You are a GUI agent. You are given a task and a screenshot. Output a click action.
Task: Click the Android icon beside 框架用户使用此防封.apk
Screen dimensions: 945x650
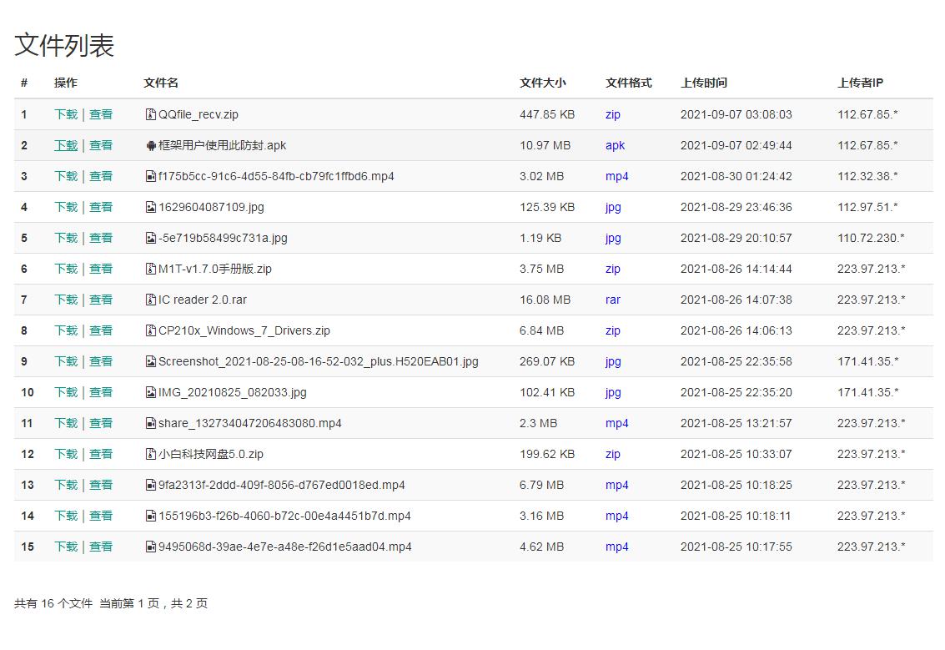151,145
